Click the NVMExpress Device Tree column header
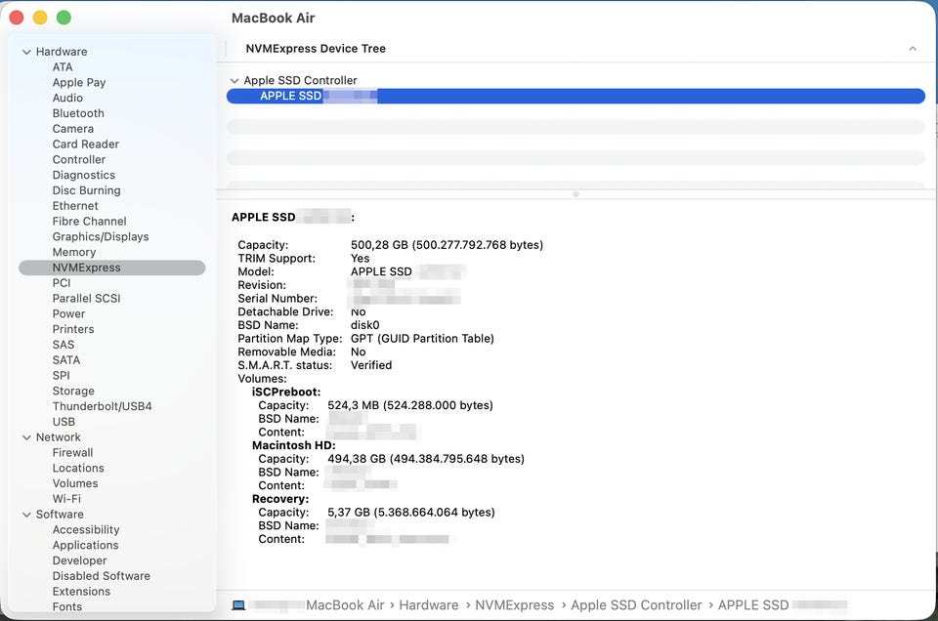The image size is (938, 621). (316, 49)
